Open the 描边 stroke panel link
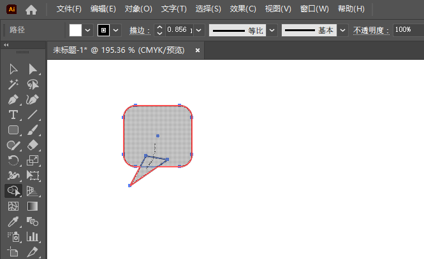Viewport: 424px width, 259px height. pos(140,31)
